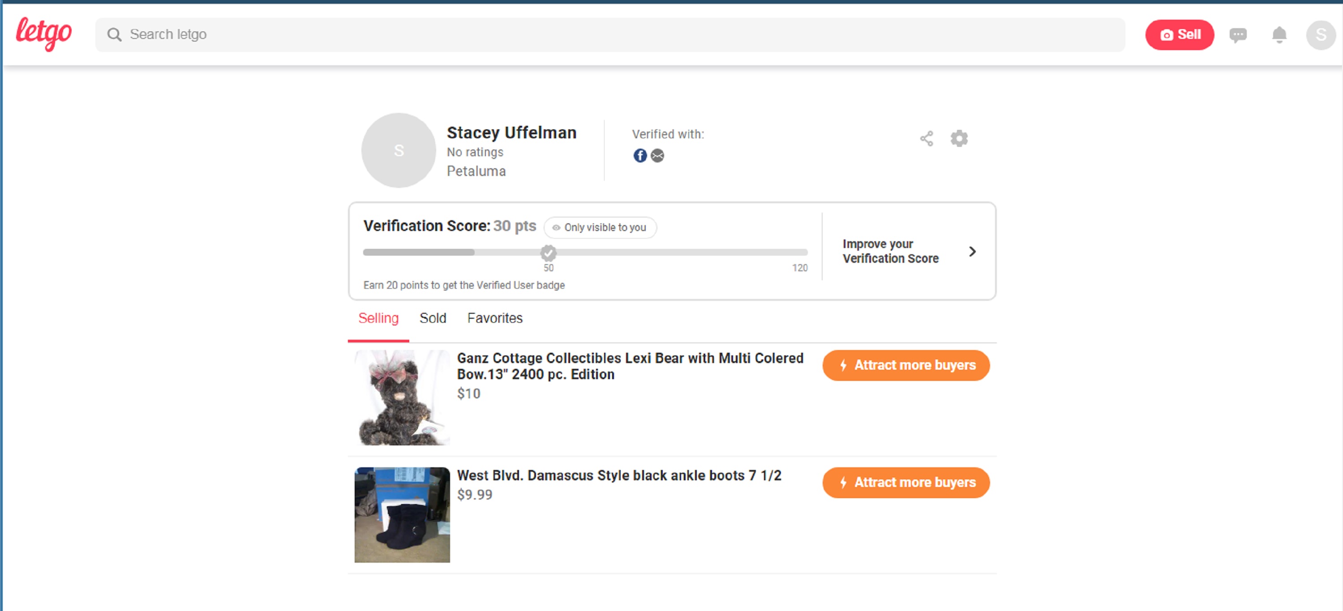Viewport: 1343px width, 611px height.
Task: Click the large profile picture placeholder
Action: point(399,150)
